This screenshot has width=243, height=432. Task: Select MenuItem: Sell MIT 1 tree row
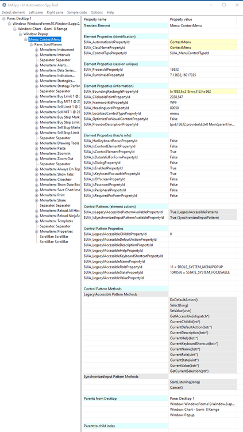(60, 112)
